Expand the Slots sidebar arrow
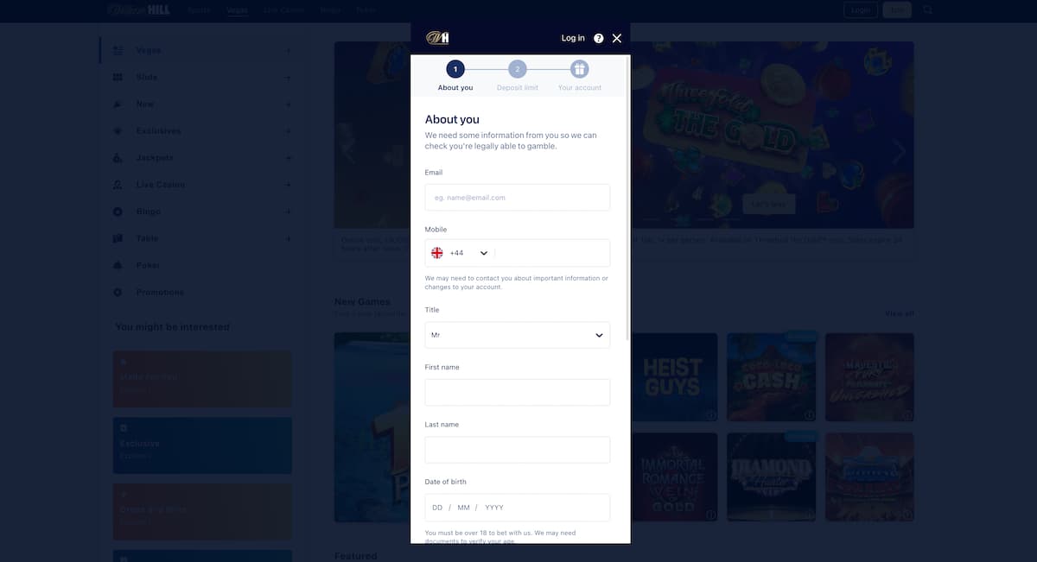This screenshot has height=562, width=1037. click(x=288, y=78)
